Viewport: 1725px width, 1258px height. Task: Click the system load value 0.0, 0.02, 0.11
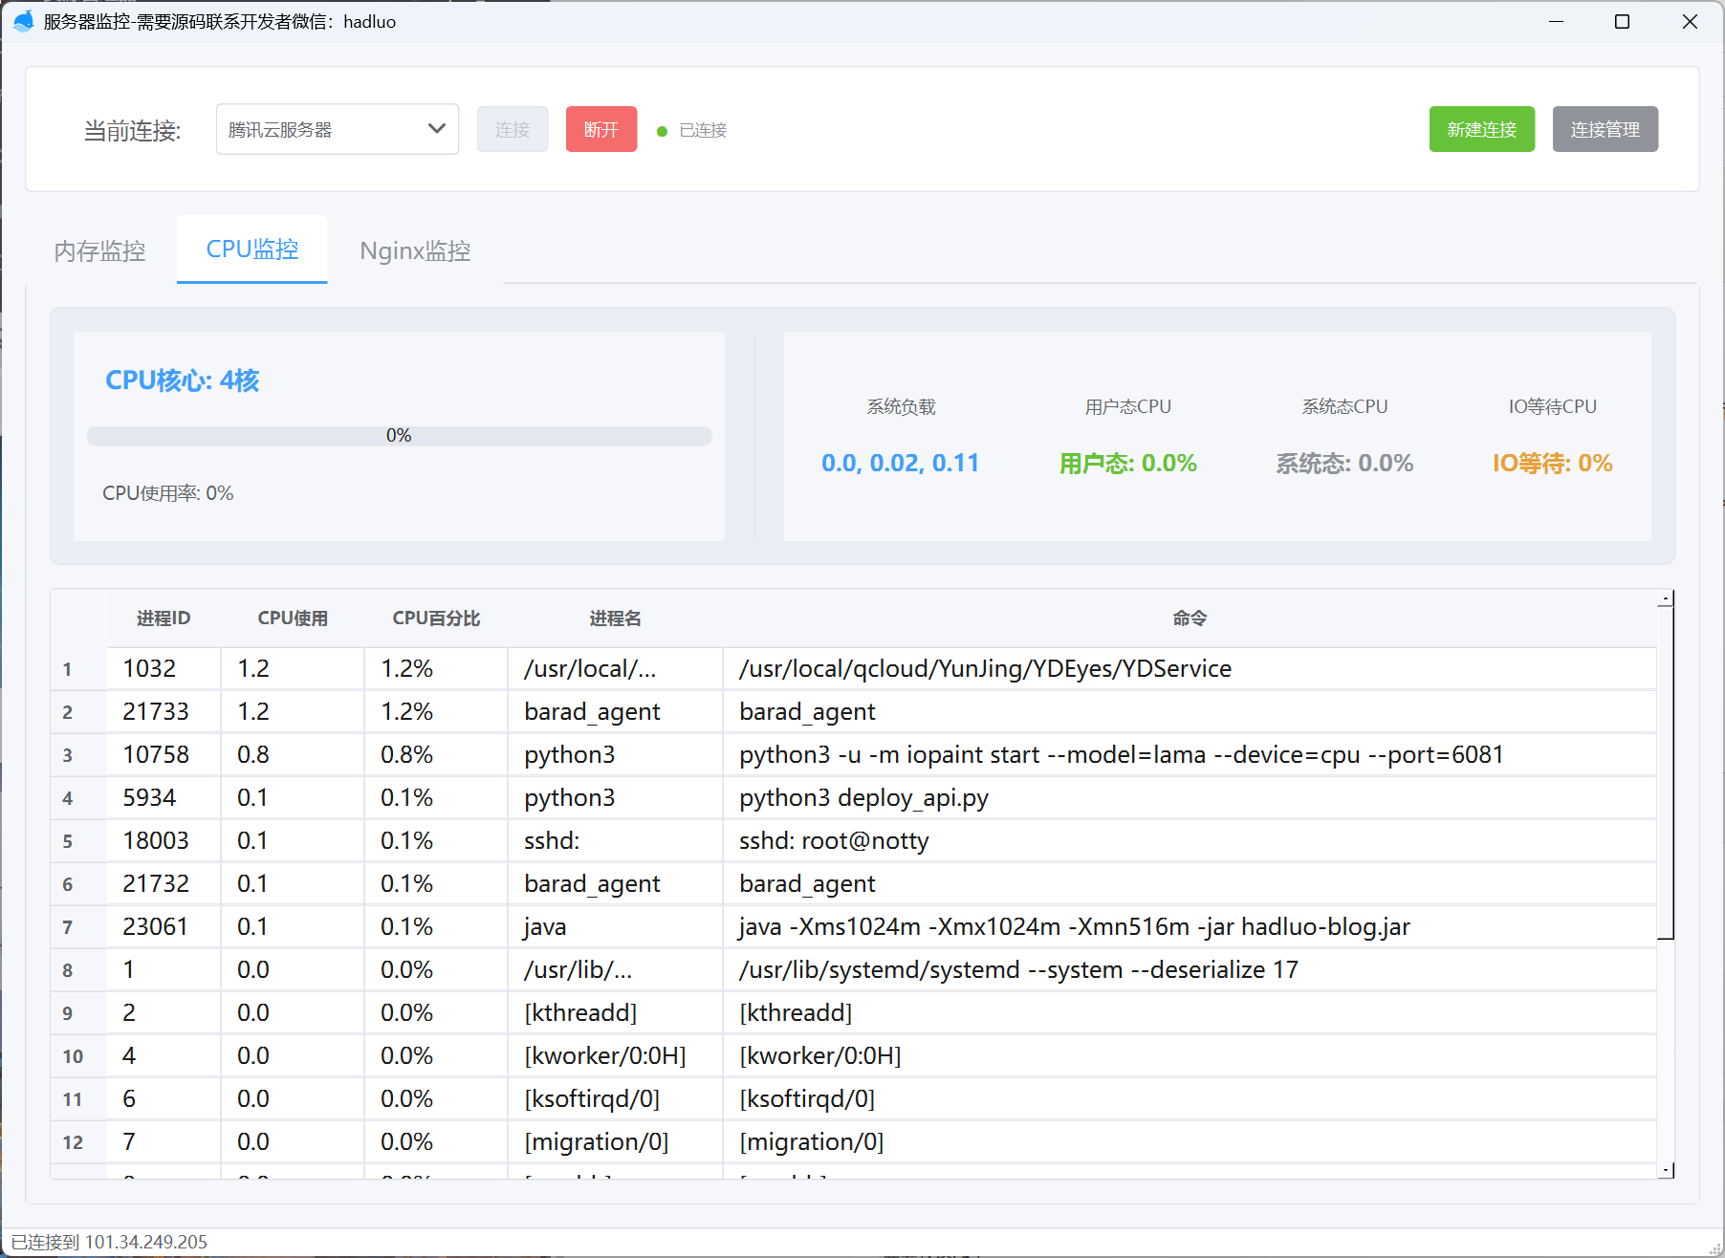[901, 464]
